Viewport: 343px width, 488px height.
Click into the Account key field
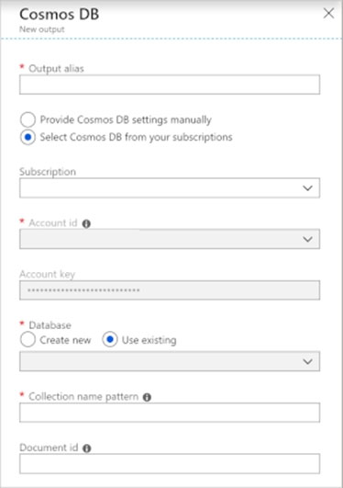[170, 290]
